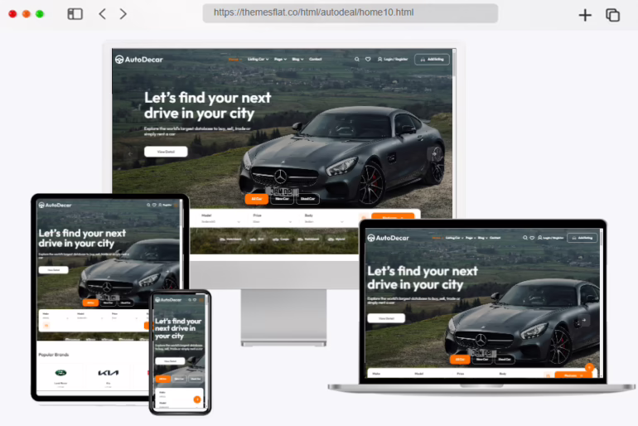This screenshot has width=638, height=426.
Task: Click wishlist heart icon on desktop monitor
Action: (x=368, y=60)
